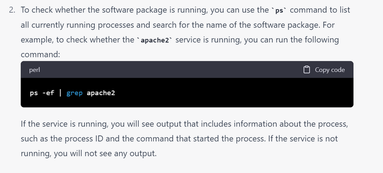Viewport: 383px width, 173px height.
Task: Click "such as the process ID" line start
Action: 63,139
